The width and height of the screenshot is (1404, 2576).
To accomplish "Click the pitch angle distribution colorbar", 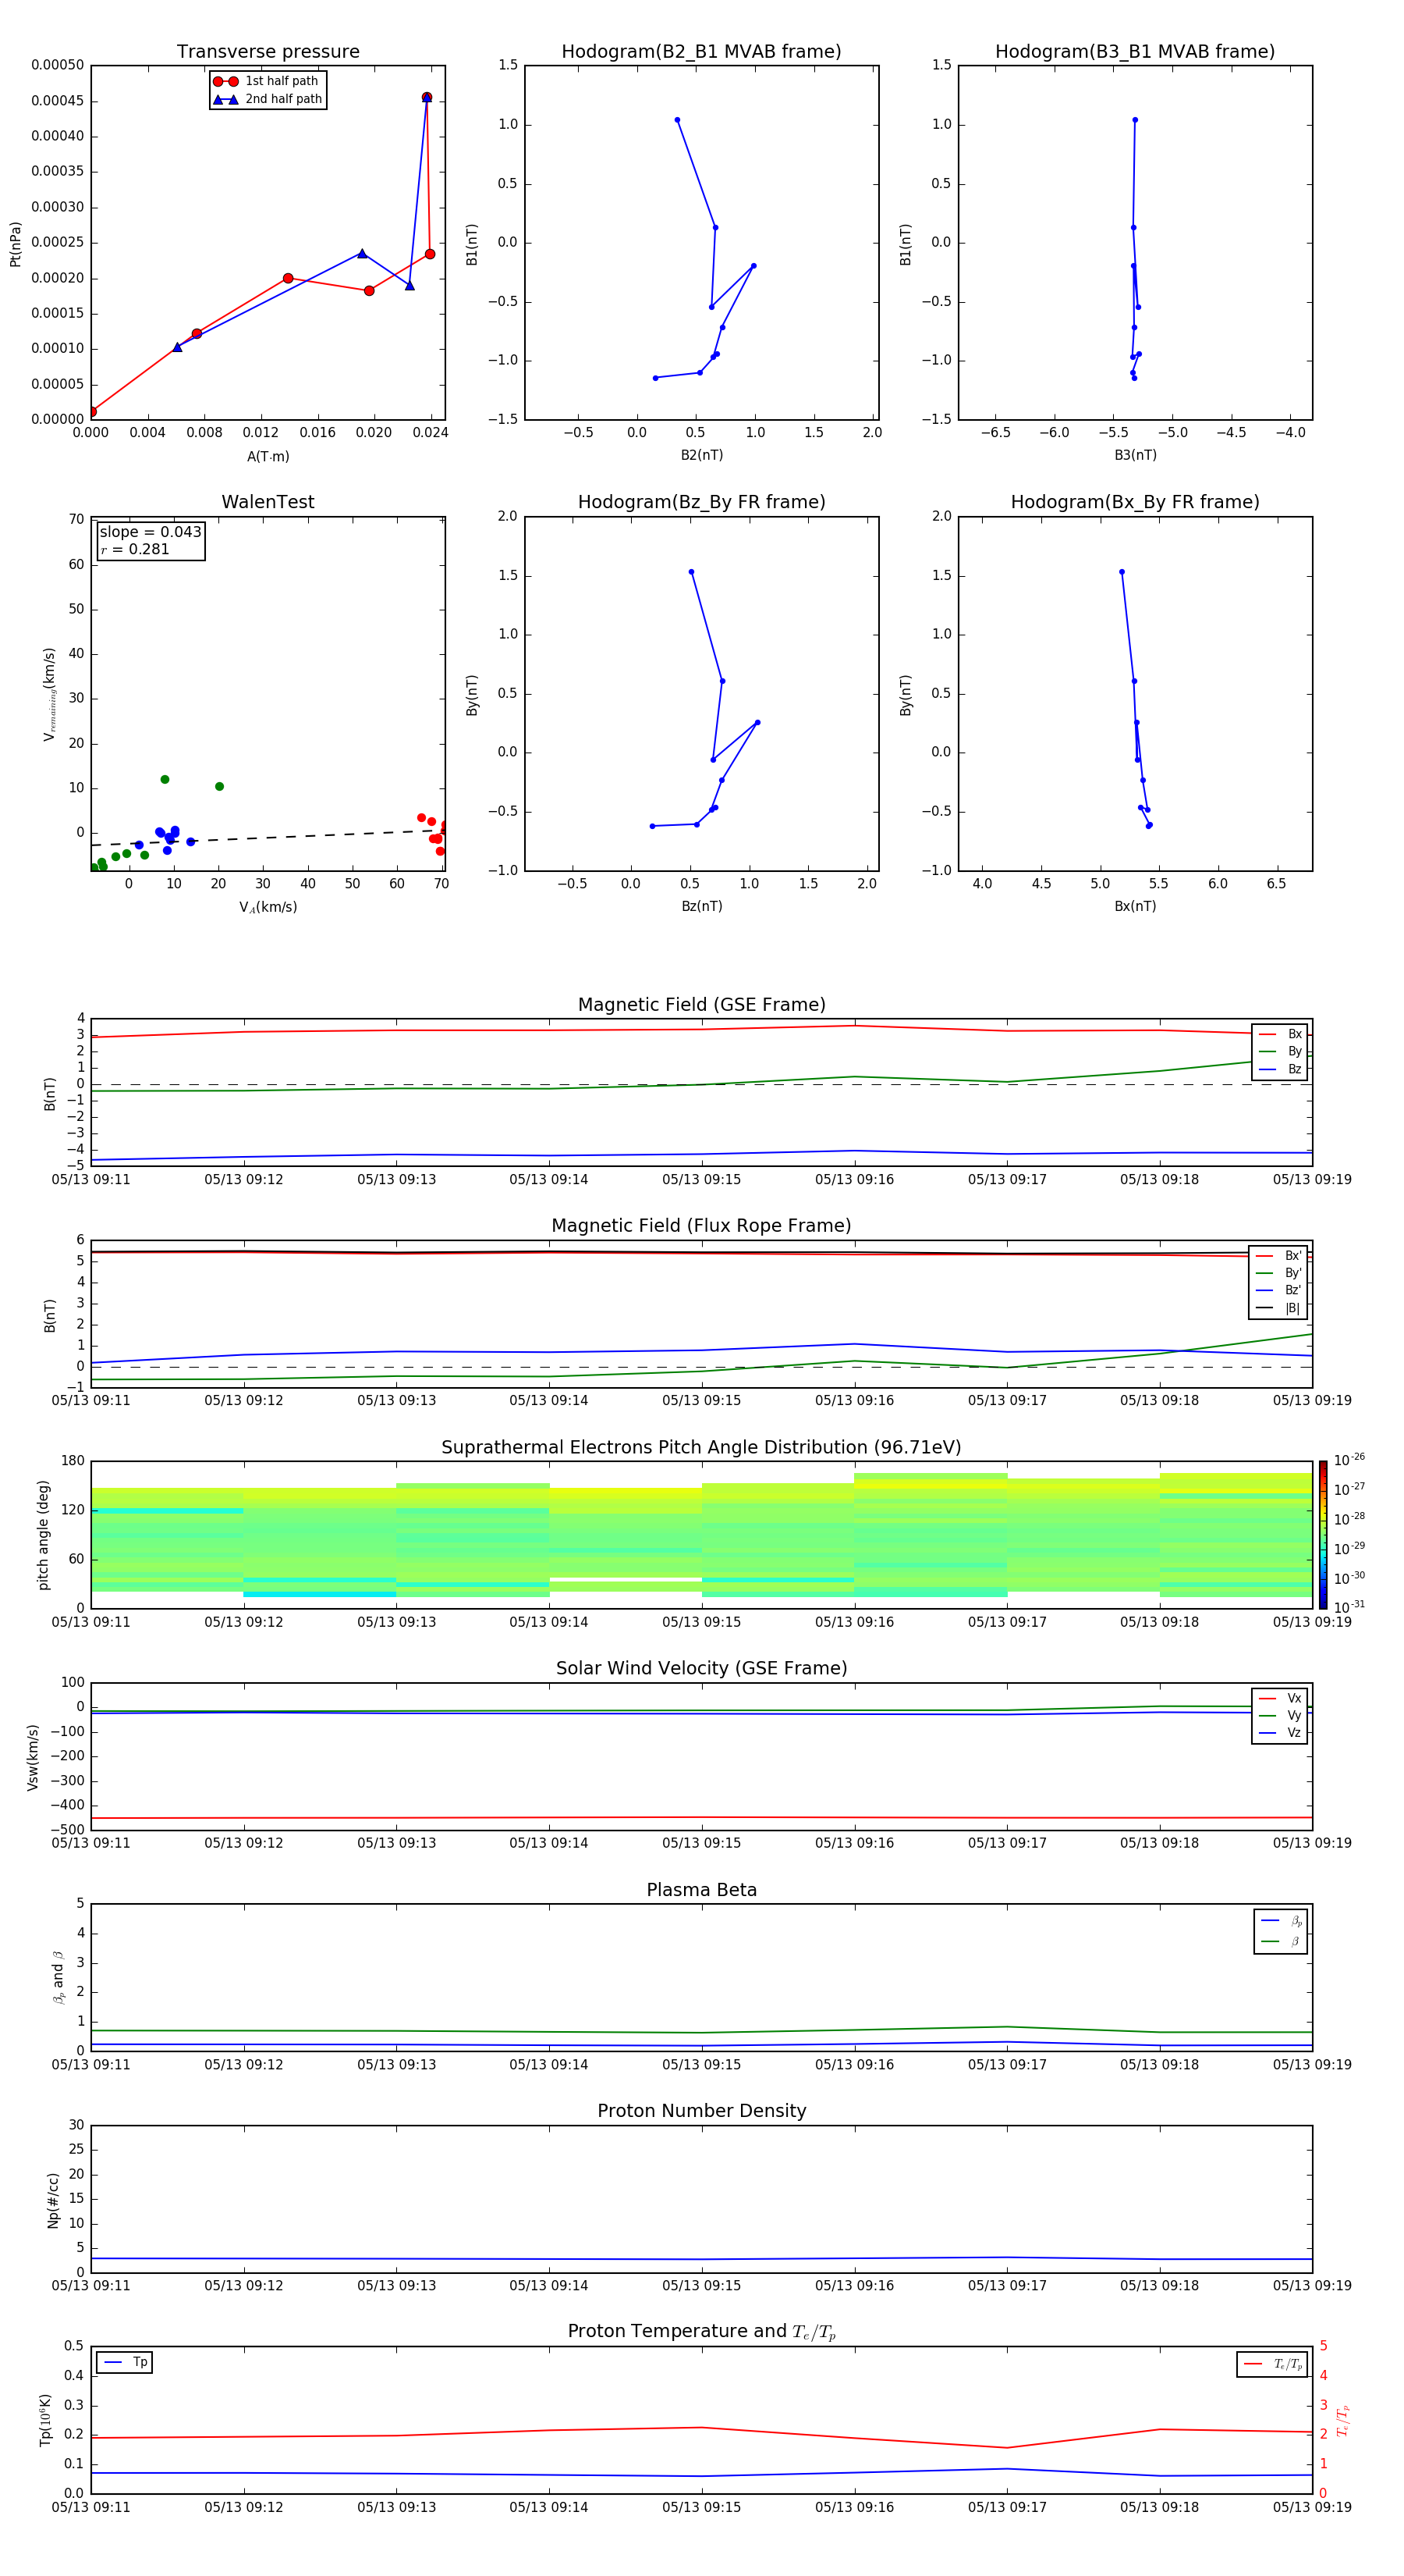I will point(1322,1534).
